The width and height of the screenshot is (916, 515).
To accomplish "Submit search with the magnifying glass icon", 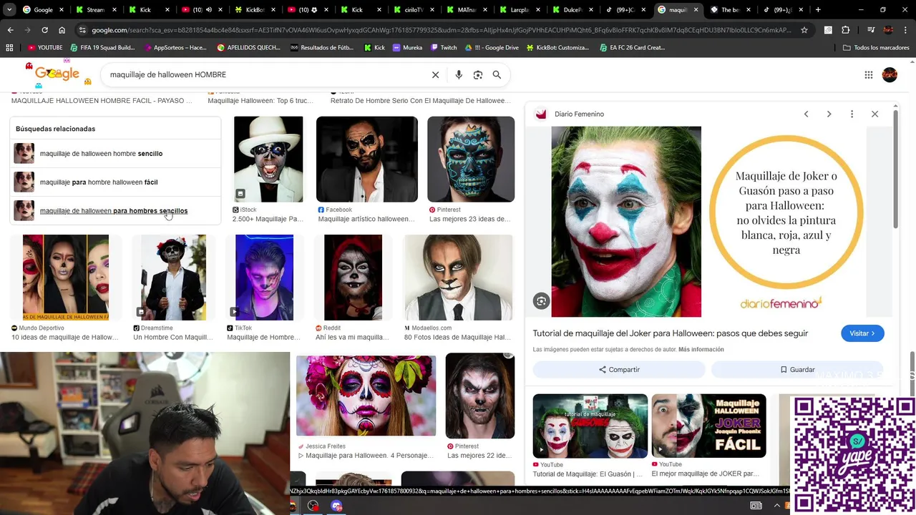I will pos(497,74).
